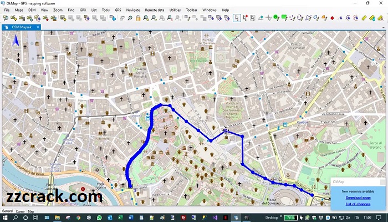Viewport: 388px width, 222px height.
Task: Click the first open map folder icon
Action: click(x=6, y=18)
